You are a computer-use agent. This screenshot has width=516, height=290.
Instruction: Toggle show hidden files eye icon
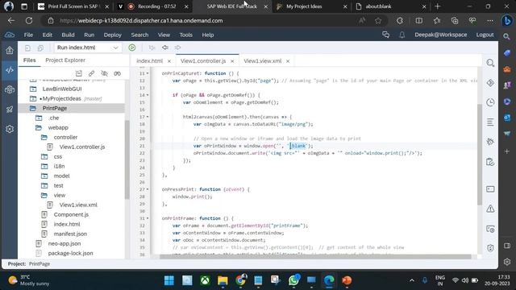point(104,73)
